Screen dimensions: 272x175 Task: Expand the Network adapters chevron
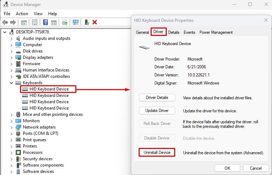pos(12,127)
